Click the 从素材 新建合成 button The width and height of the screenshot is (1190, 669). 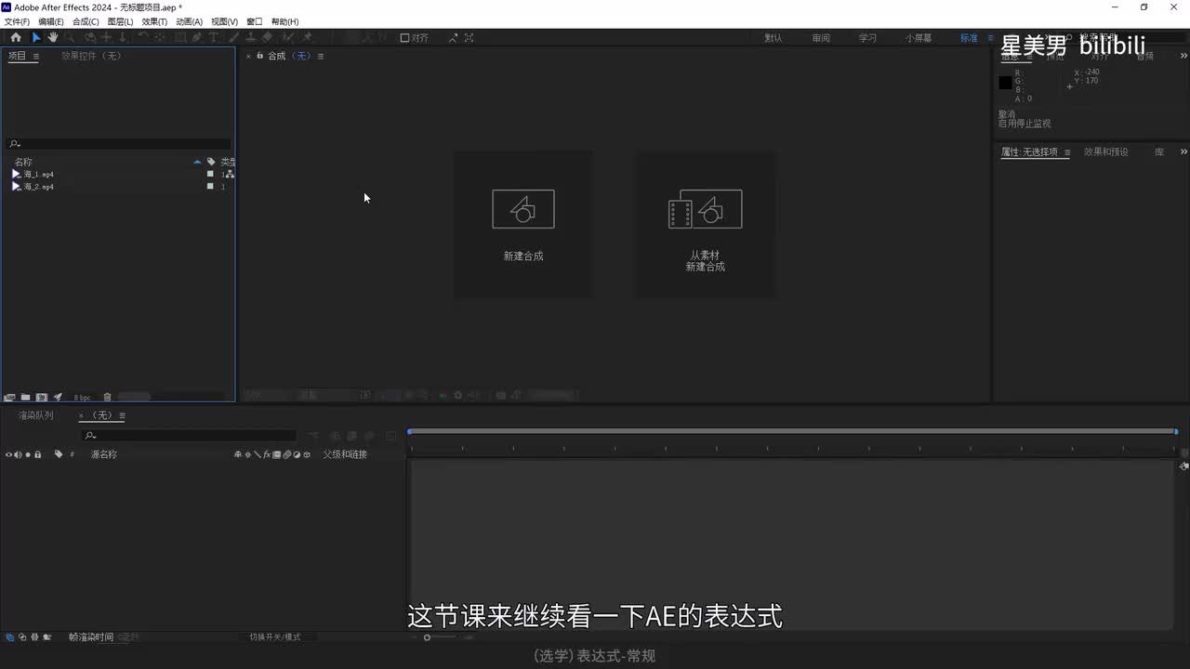[x=705, y=225]
